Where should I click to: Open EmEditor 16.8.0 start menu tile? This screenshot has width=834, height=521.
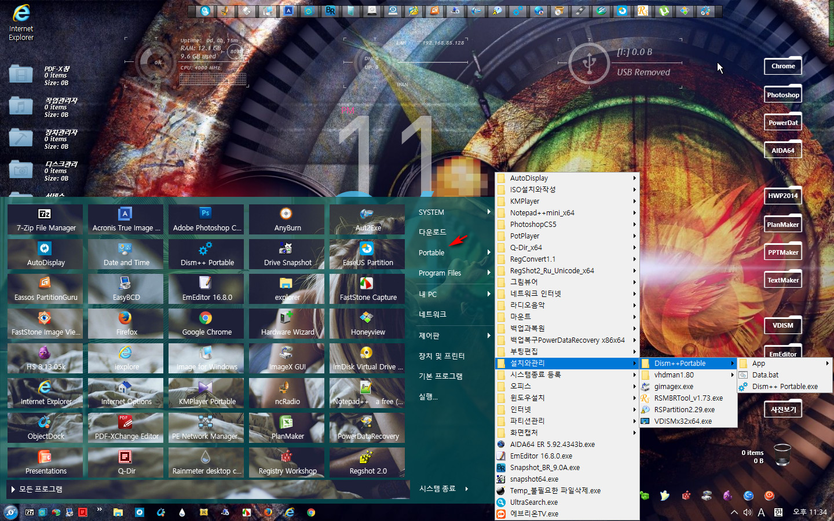pyautogui.click(x=206, y=289)
